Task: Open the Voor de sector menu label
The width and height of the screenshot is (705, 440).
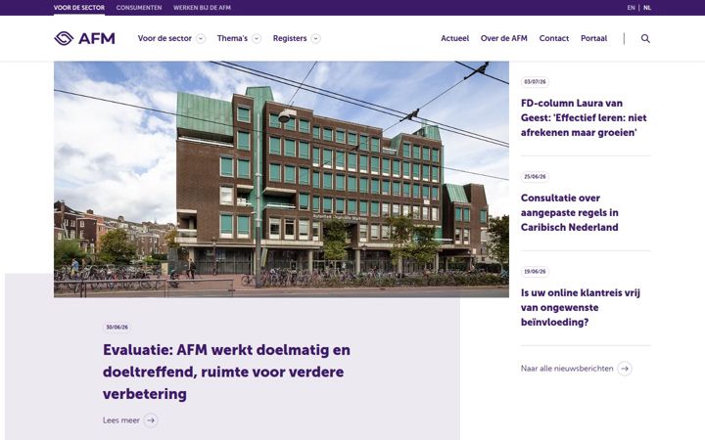Action: click(x=164, y=38)
